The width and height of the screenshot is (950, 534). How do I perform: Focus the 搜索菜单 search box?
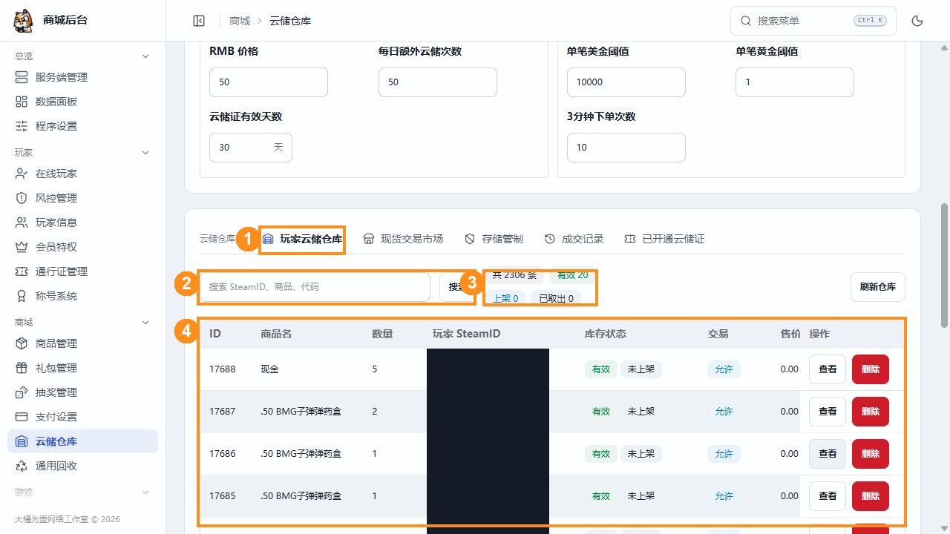[813, 21]
